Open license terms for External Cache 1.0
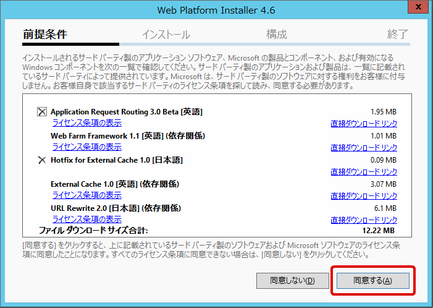433x308 pixels. [87, 195]
